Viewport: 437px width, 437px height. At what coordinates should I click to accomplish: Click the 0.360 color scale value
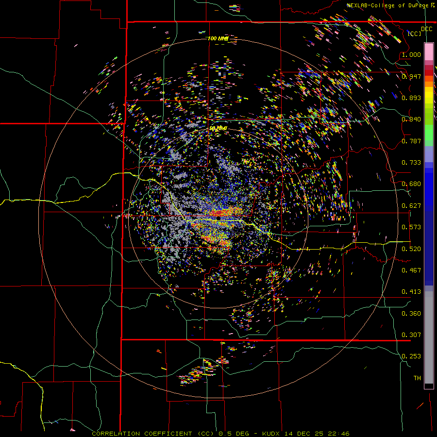click(x=411, y=314)
